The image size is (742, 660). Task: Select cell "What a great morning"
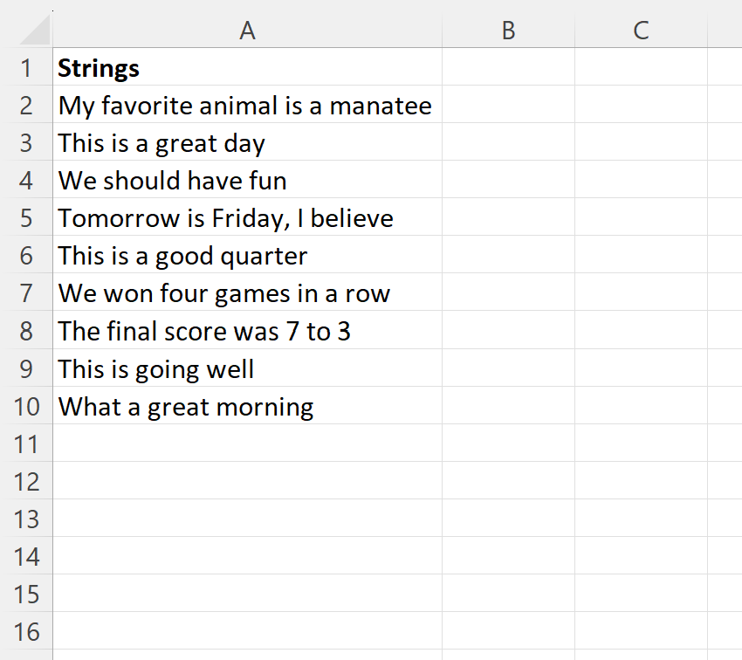pos(185,406)
